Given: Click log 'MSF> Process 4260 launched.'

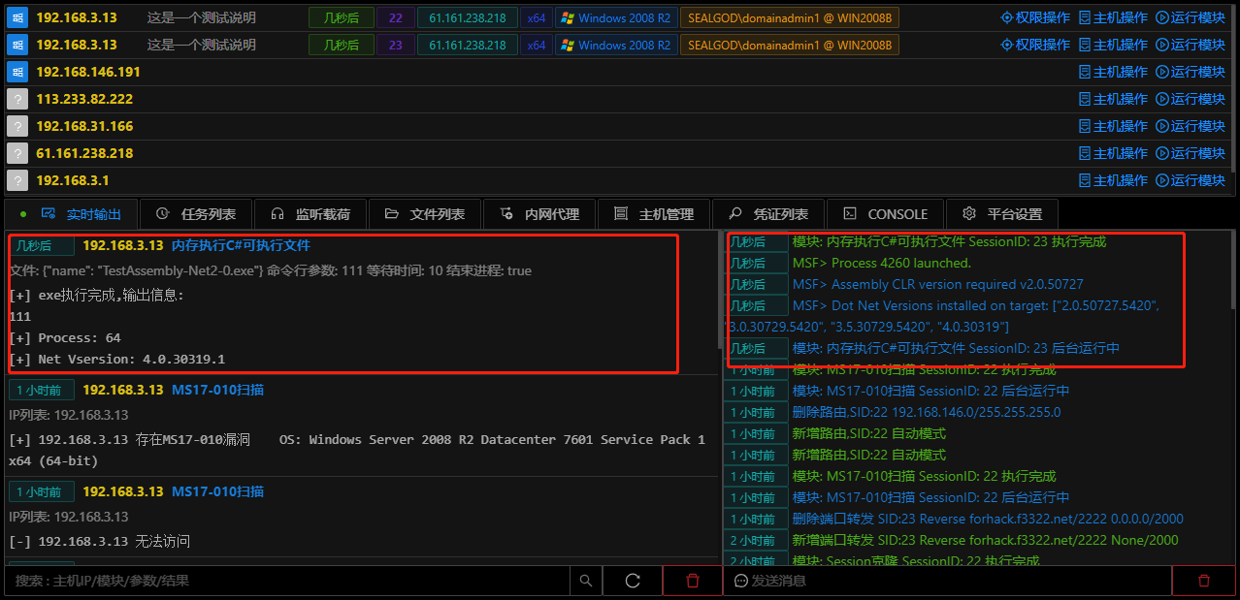Looking at the screenshot, I should (x=881, y=263).
